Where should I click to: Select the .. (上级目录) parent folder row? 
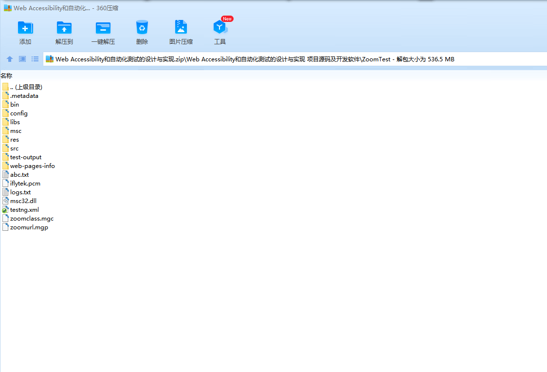pos(22,87)
